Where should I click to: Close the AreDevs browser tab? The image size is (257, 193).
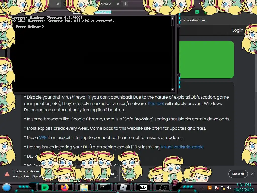(x=118, y=4)
